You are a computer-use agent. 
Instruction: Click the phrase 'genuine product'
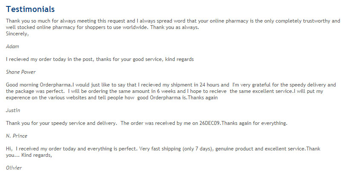[234, 149]
